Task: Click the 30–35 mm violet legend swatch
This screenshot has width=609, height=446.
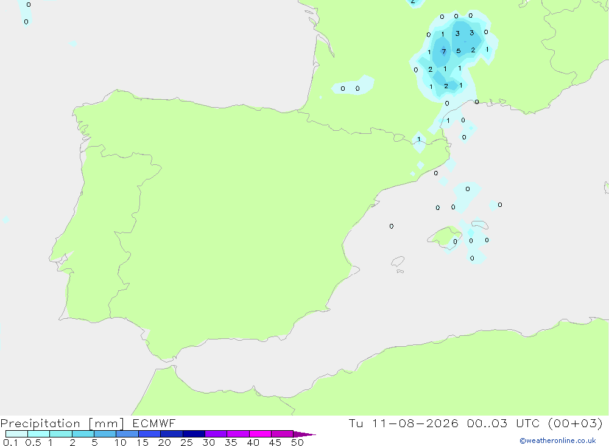Action: 216,434
